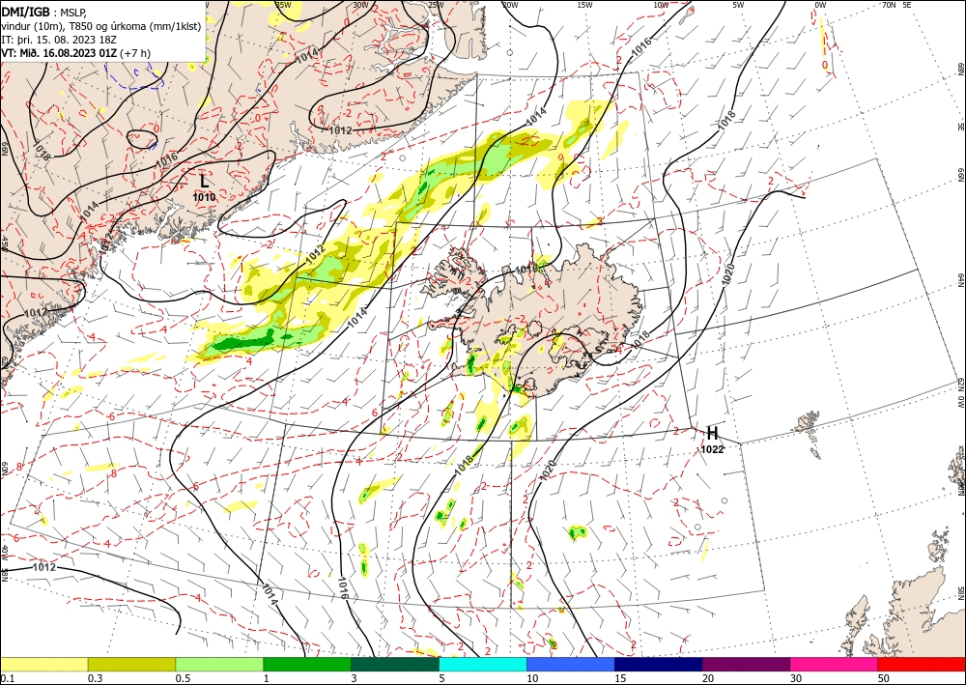This screenshot has width=966, height=685.
Task: Click the legend value '30'
Action: [x=796, y=678]
